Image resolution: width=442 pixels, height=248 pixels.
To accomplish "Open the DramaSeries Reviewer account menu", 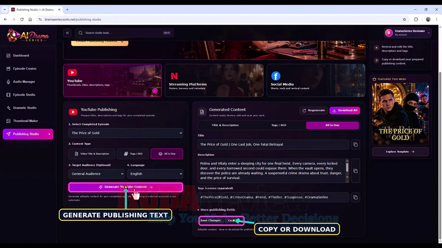I will [x=407, y=33].
